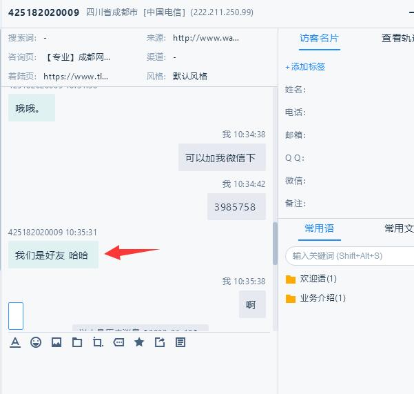Click the tag-shaped toolbar icon

coord(118,342)
